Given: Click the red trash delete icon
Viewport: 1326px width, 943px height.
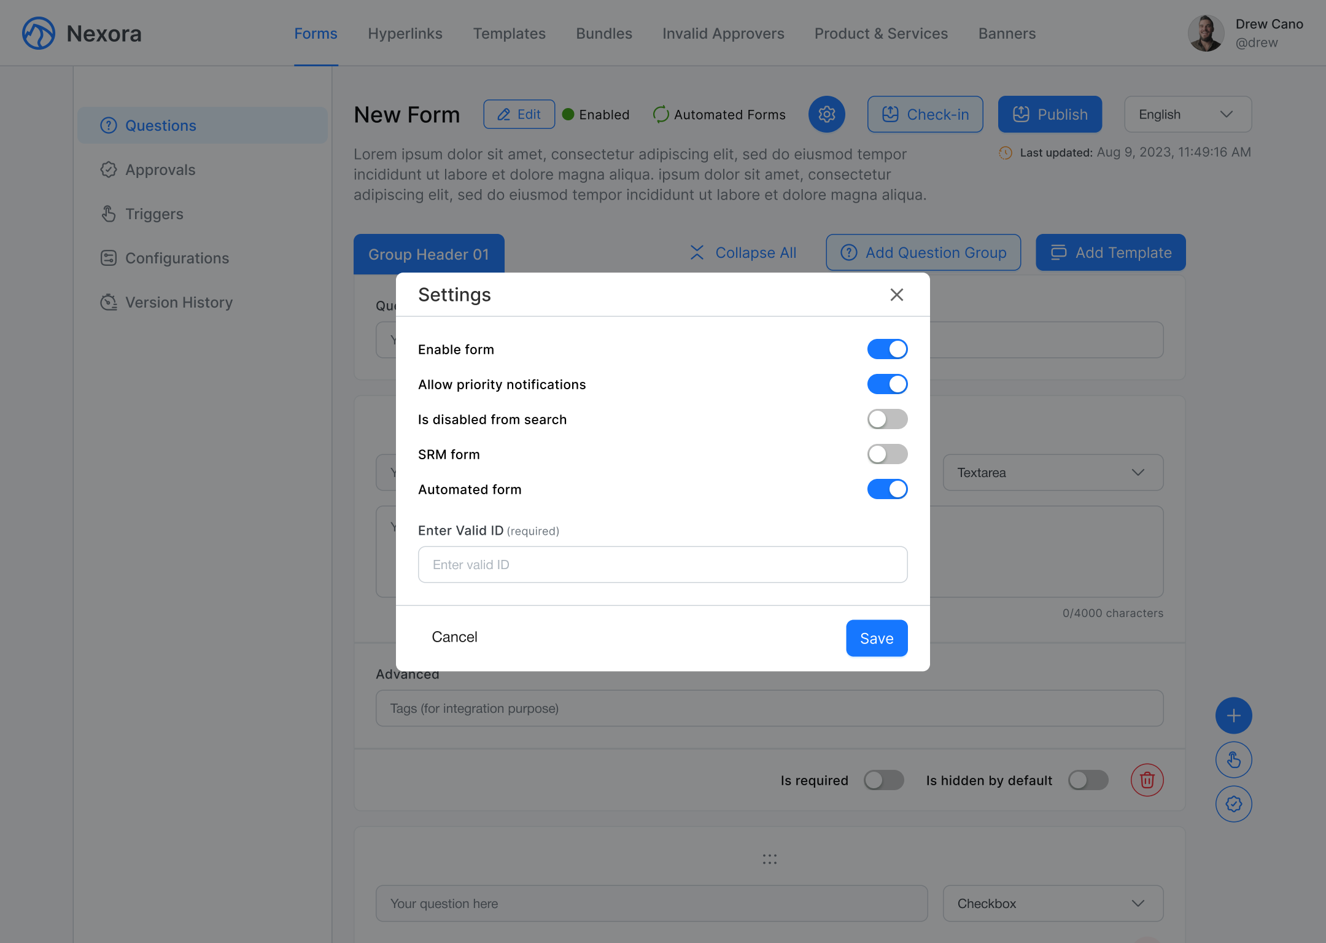Looking at the screenshot, I should coord(1147,780).
